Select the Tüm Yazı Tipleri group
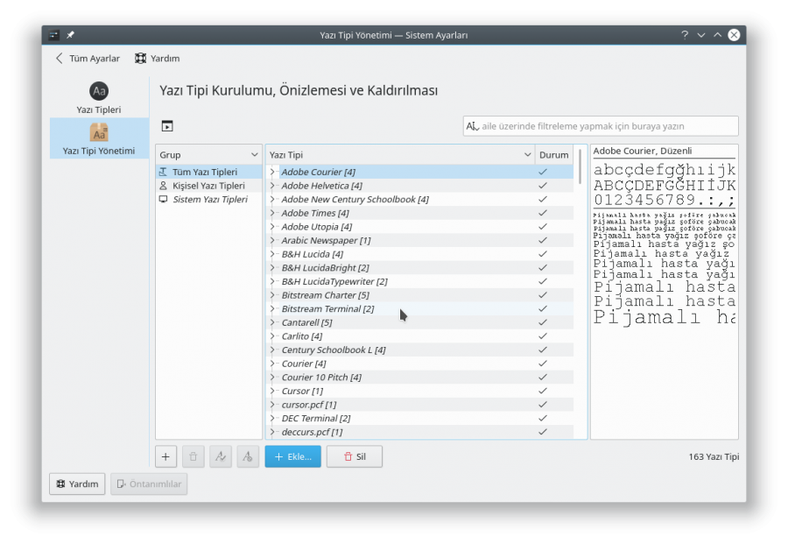Viewport: 788px width, 544px height. (209, 172)
